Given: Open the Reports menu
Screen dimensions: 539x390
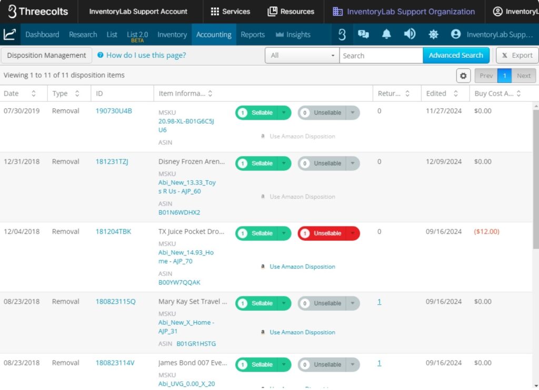Looking at the screenshot, I should (253, 35).
